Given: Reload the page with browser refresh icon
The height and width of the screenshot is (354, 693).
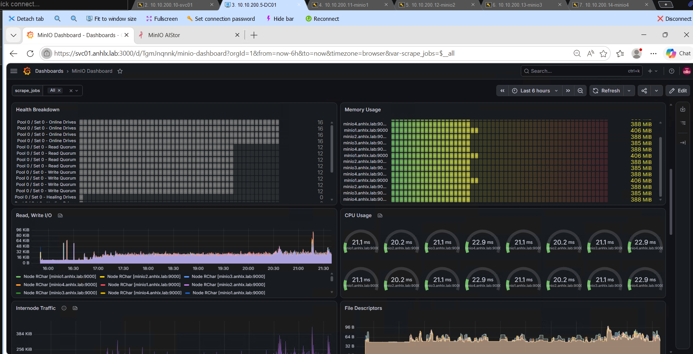Looking at the screenshot, I should pos(30,53).
